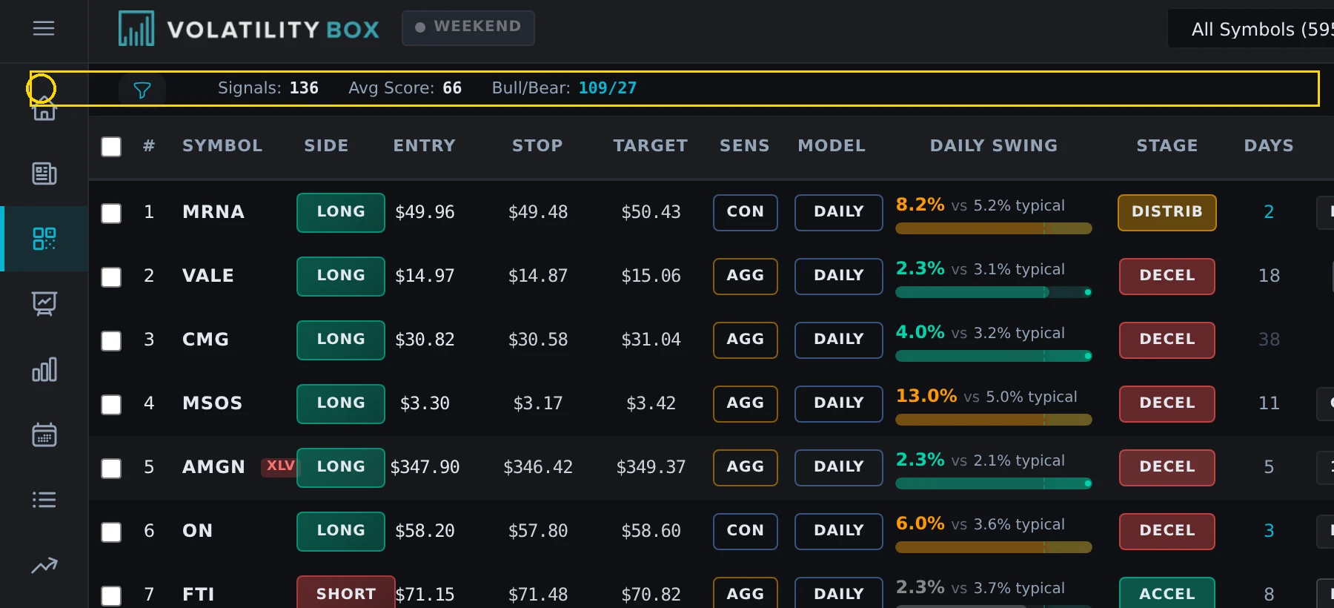Sort by the MODEL column
This screenshot has height=608, width=1334.
point(832,146)
